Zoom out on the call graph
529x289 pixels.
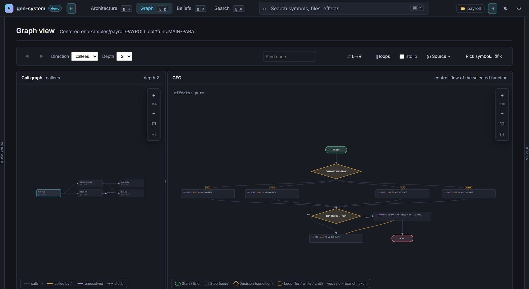coord(154,113)
